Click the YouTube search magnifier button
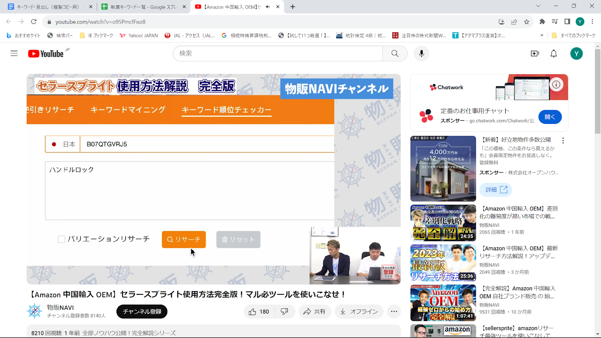This screenshot has height=338, width=601. click(395, 54)
